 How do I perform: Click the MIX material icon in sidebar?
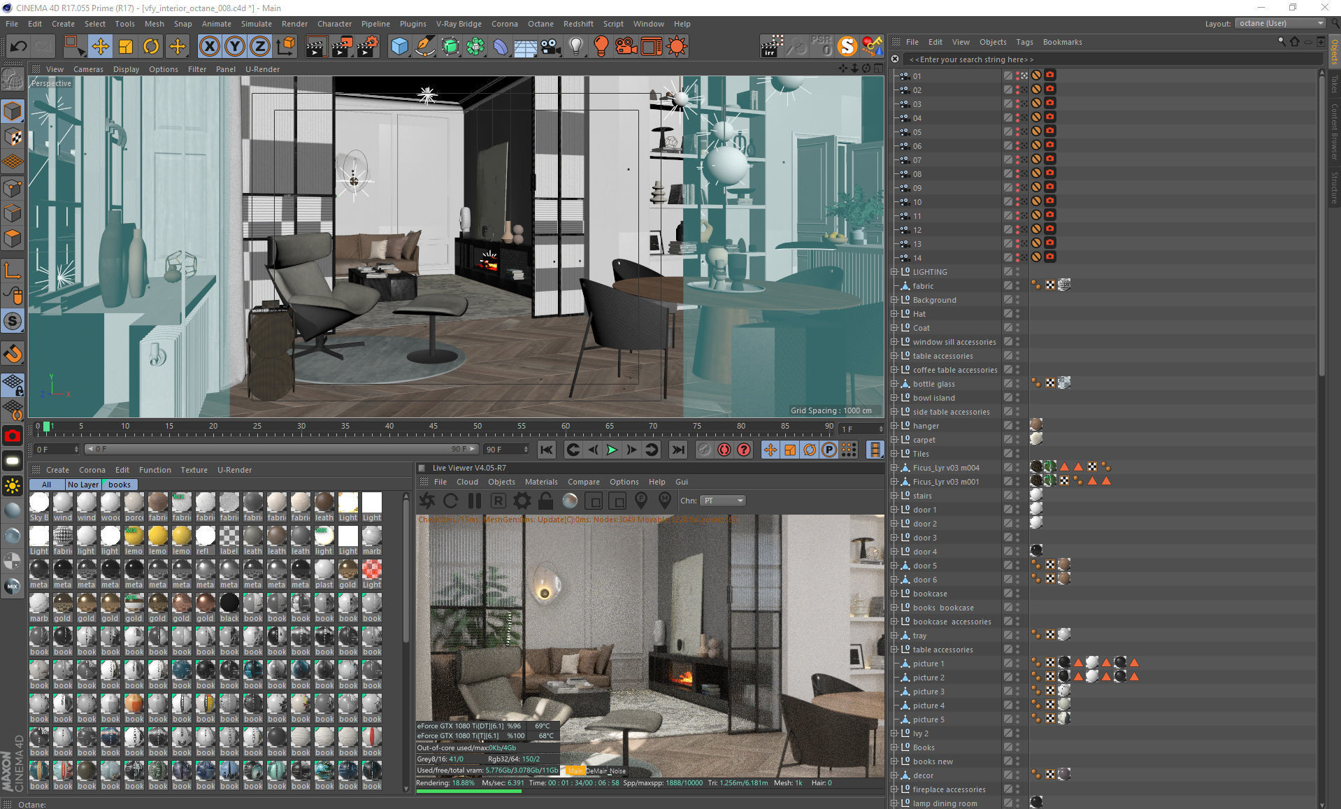[13, 586]
